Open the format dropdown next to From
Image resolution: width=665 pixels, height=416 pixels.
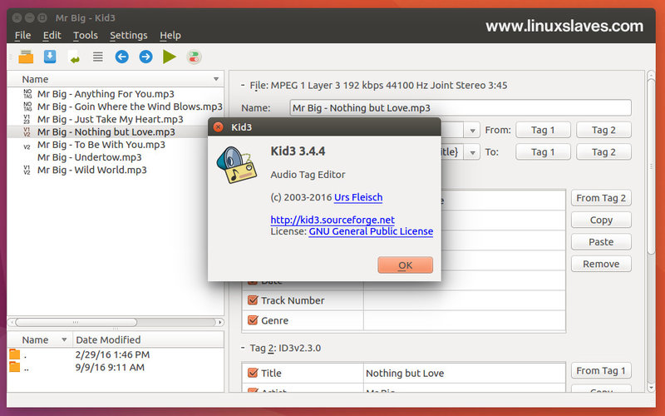coord(472,131)
